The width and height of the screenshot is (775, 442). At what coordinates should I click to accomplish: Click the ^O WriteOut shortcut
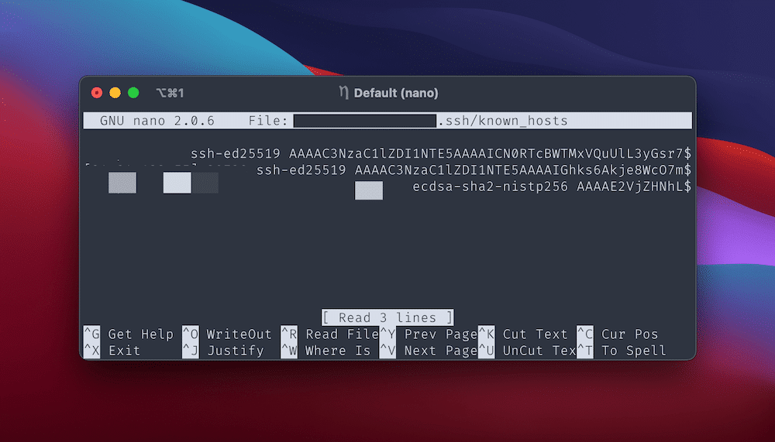[x=227, y=334]
